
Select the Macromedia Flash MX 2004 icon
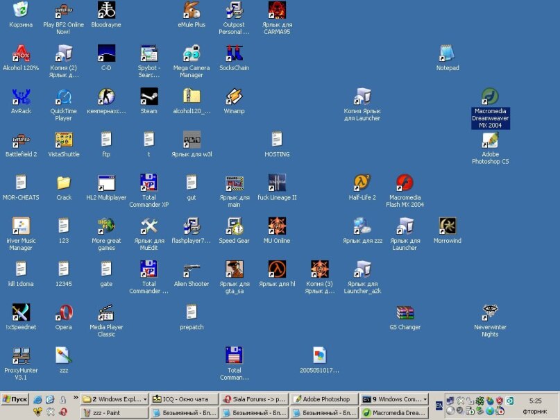tap(405, 183)
